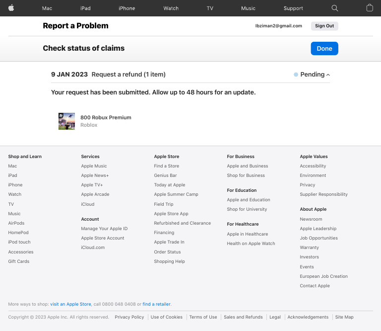Open the Apple and Education link

(249, 200)
